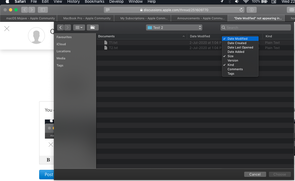Open the Apple menu
The height and width of the screenshot is (181, 295).
click(x=7, y=2)
